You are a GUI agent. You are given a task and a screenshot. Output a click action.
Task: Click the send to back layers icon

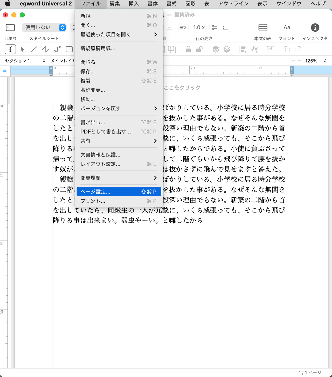(x=227, y=49)
